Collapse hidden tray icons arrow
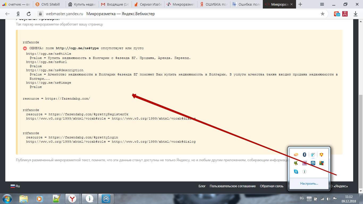This screenshot has width=363, height=204. (309, 199)
